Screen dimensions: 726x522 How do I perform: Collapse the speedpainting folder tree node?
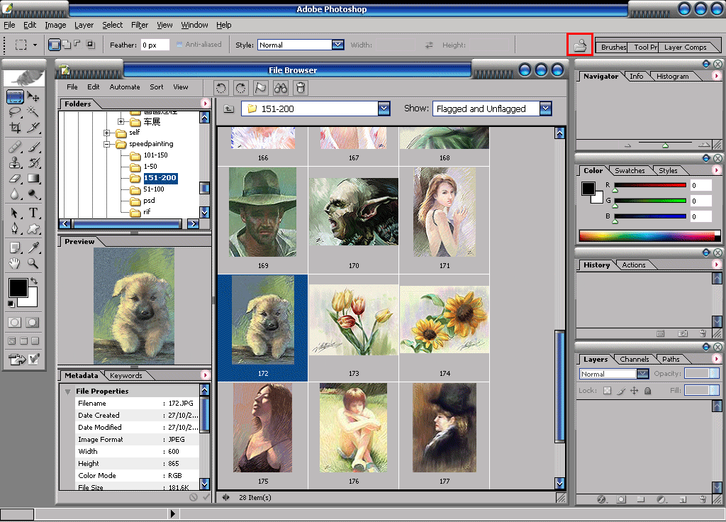click(107, 144)
